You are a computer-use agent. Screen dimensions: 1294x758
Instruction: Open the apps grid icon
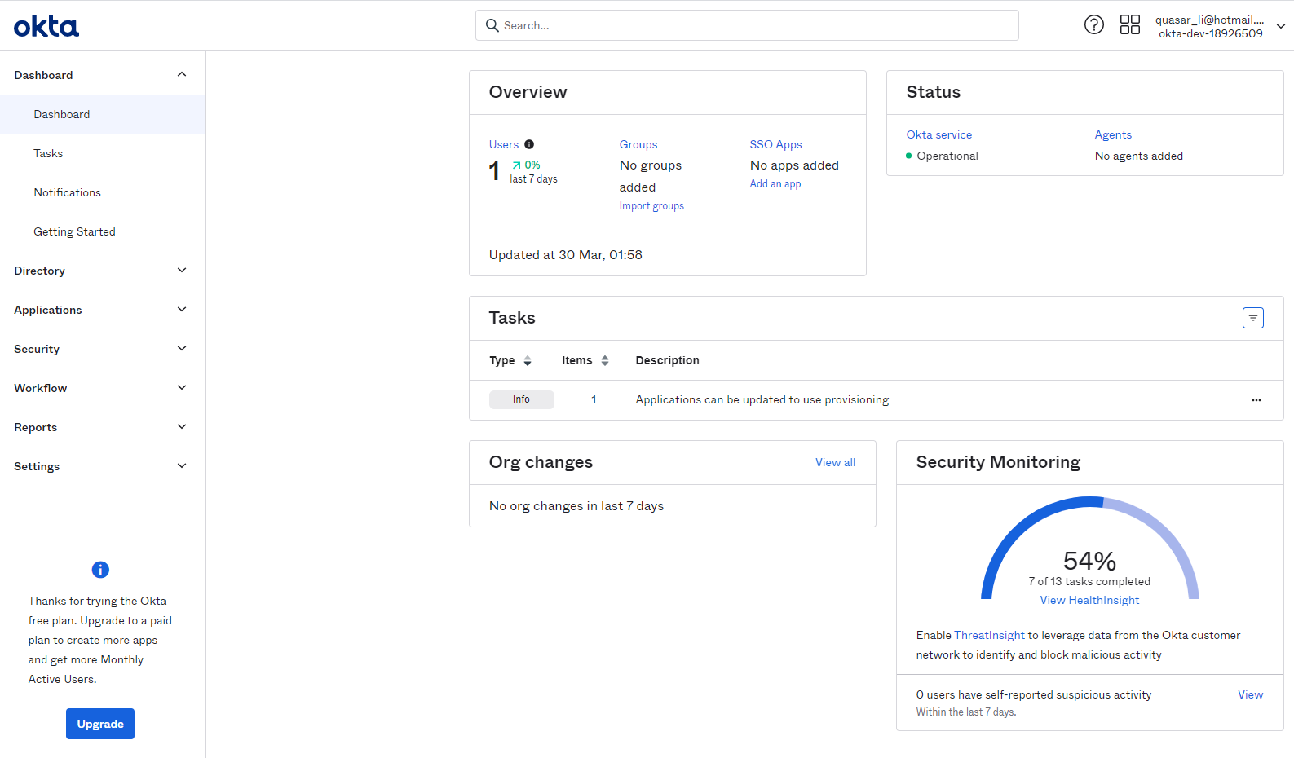coord(1130,24)
